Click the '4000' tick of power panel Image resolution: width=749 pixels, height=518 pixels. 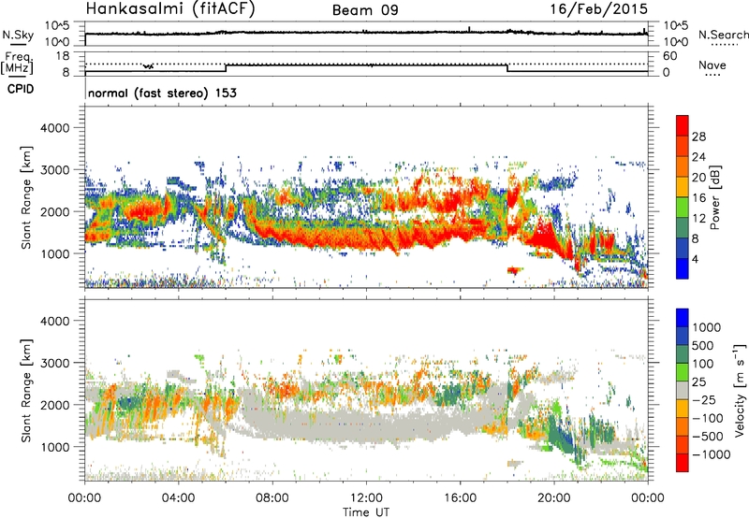click(54, 128)
